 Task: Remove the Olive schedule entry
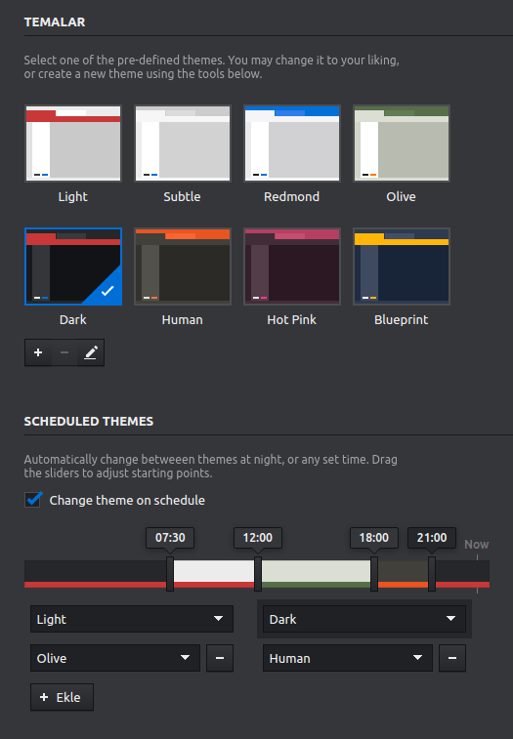(x=220, y=658)
